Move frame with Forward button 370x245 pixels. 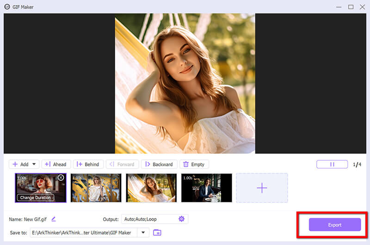(122, 164)
